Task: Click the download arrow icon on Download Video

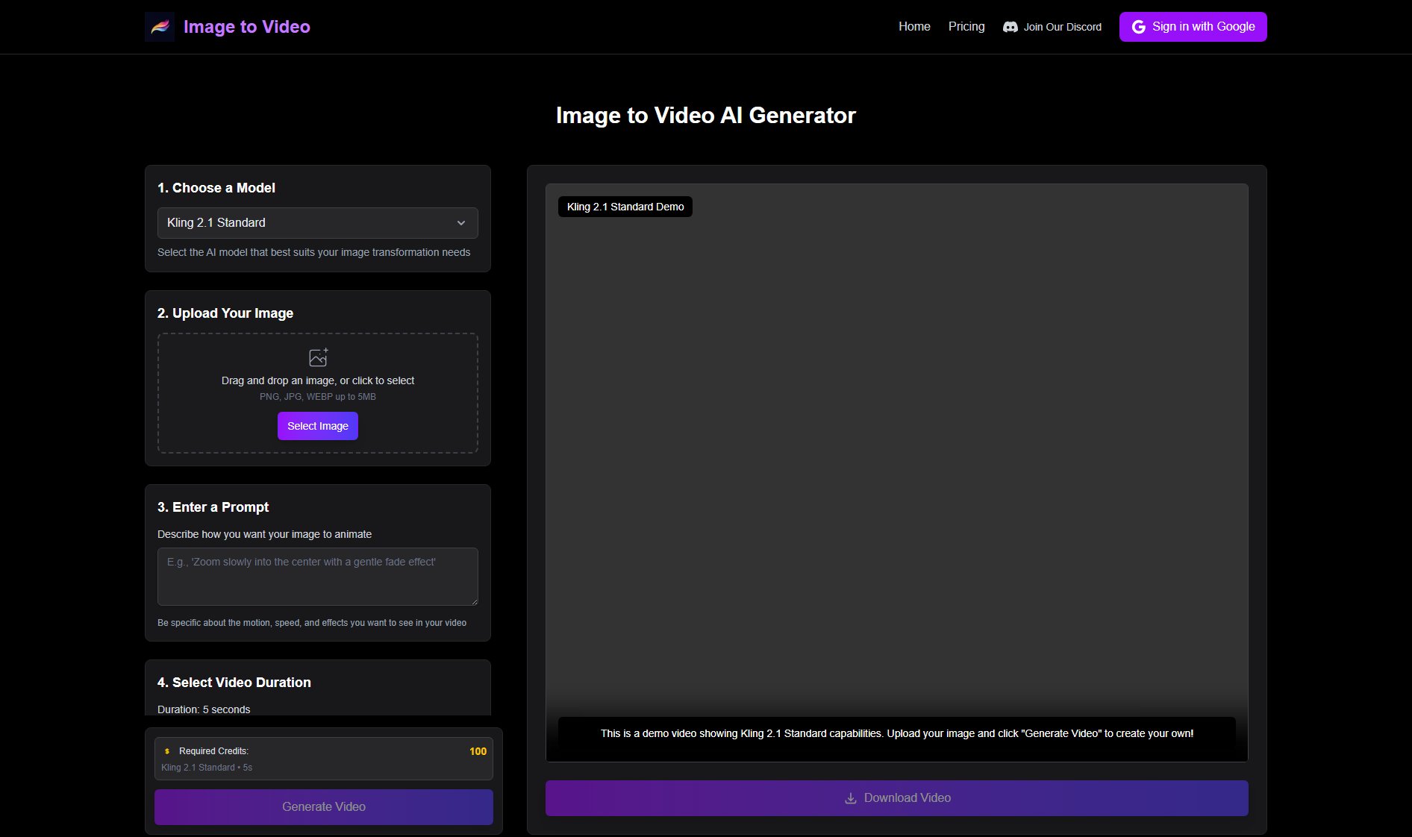Action: click(850, 798)
